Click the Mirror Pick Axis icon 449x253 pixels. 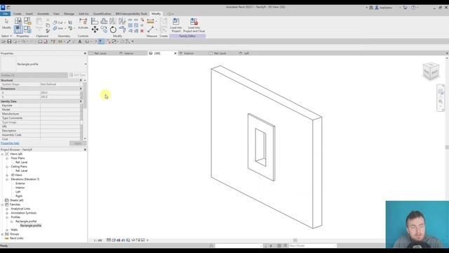[113, 21]
